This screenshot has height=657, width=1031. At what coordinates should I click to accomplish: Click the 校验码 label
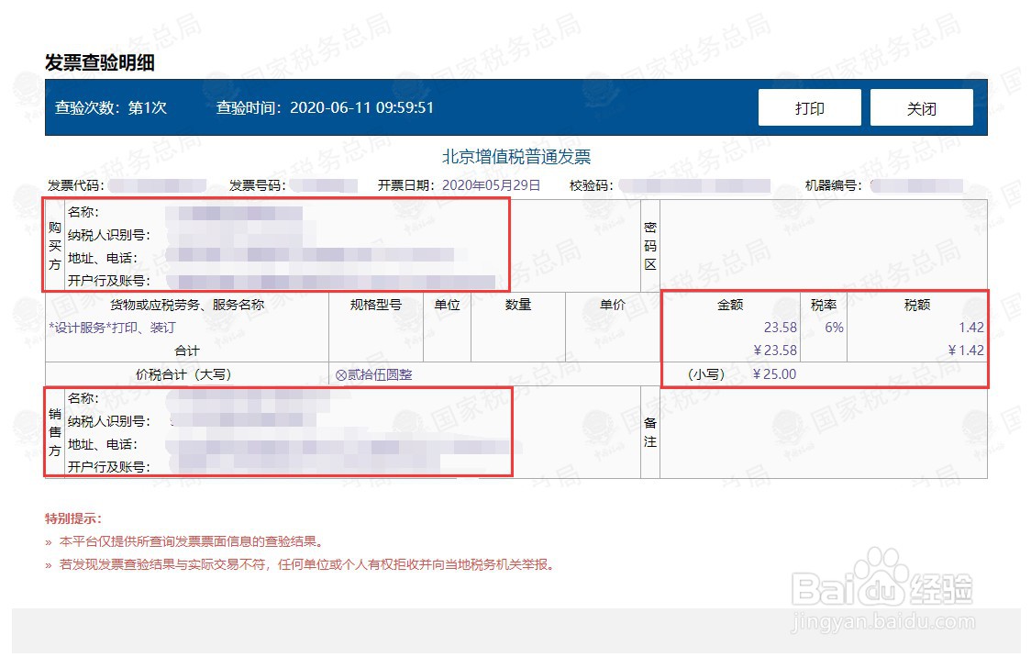591,185
